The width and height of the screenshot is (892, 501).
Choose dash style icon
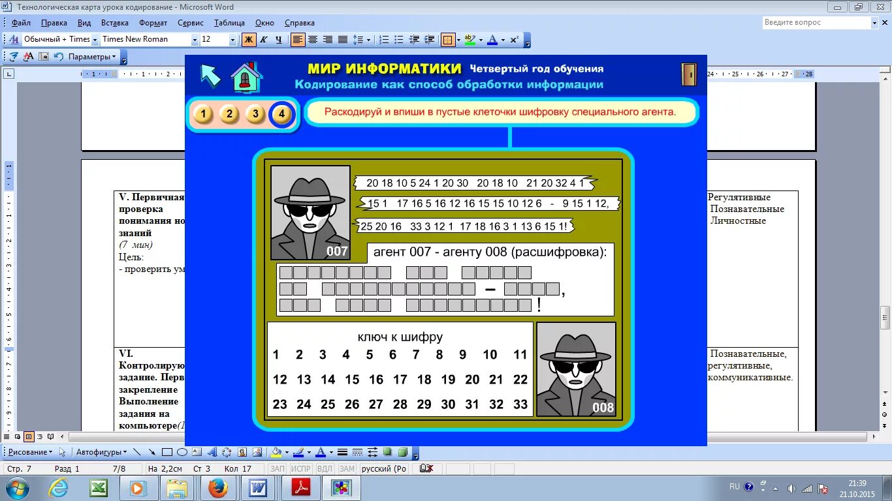click(x=357, y=452)
